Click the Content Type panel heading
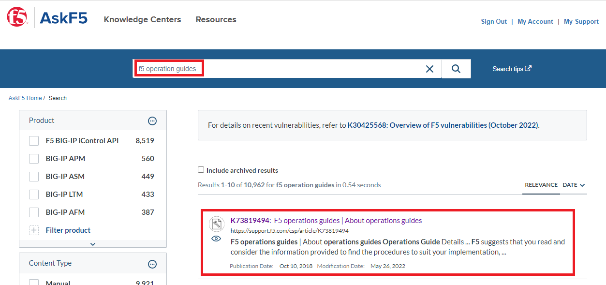Viewport: 606px width, 285px height. coord(50,263)
